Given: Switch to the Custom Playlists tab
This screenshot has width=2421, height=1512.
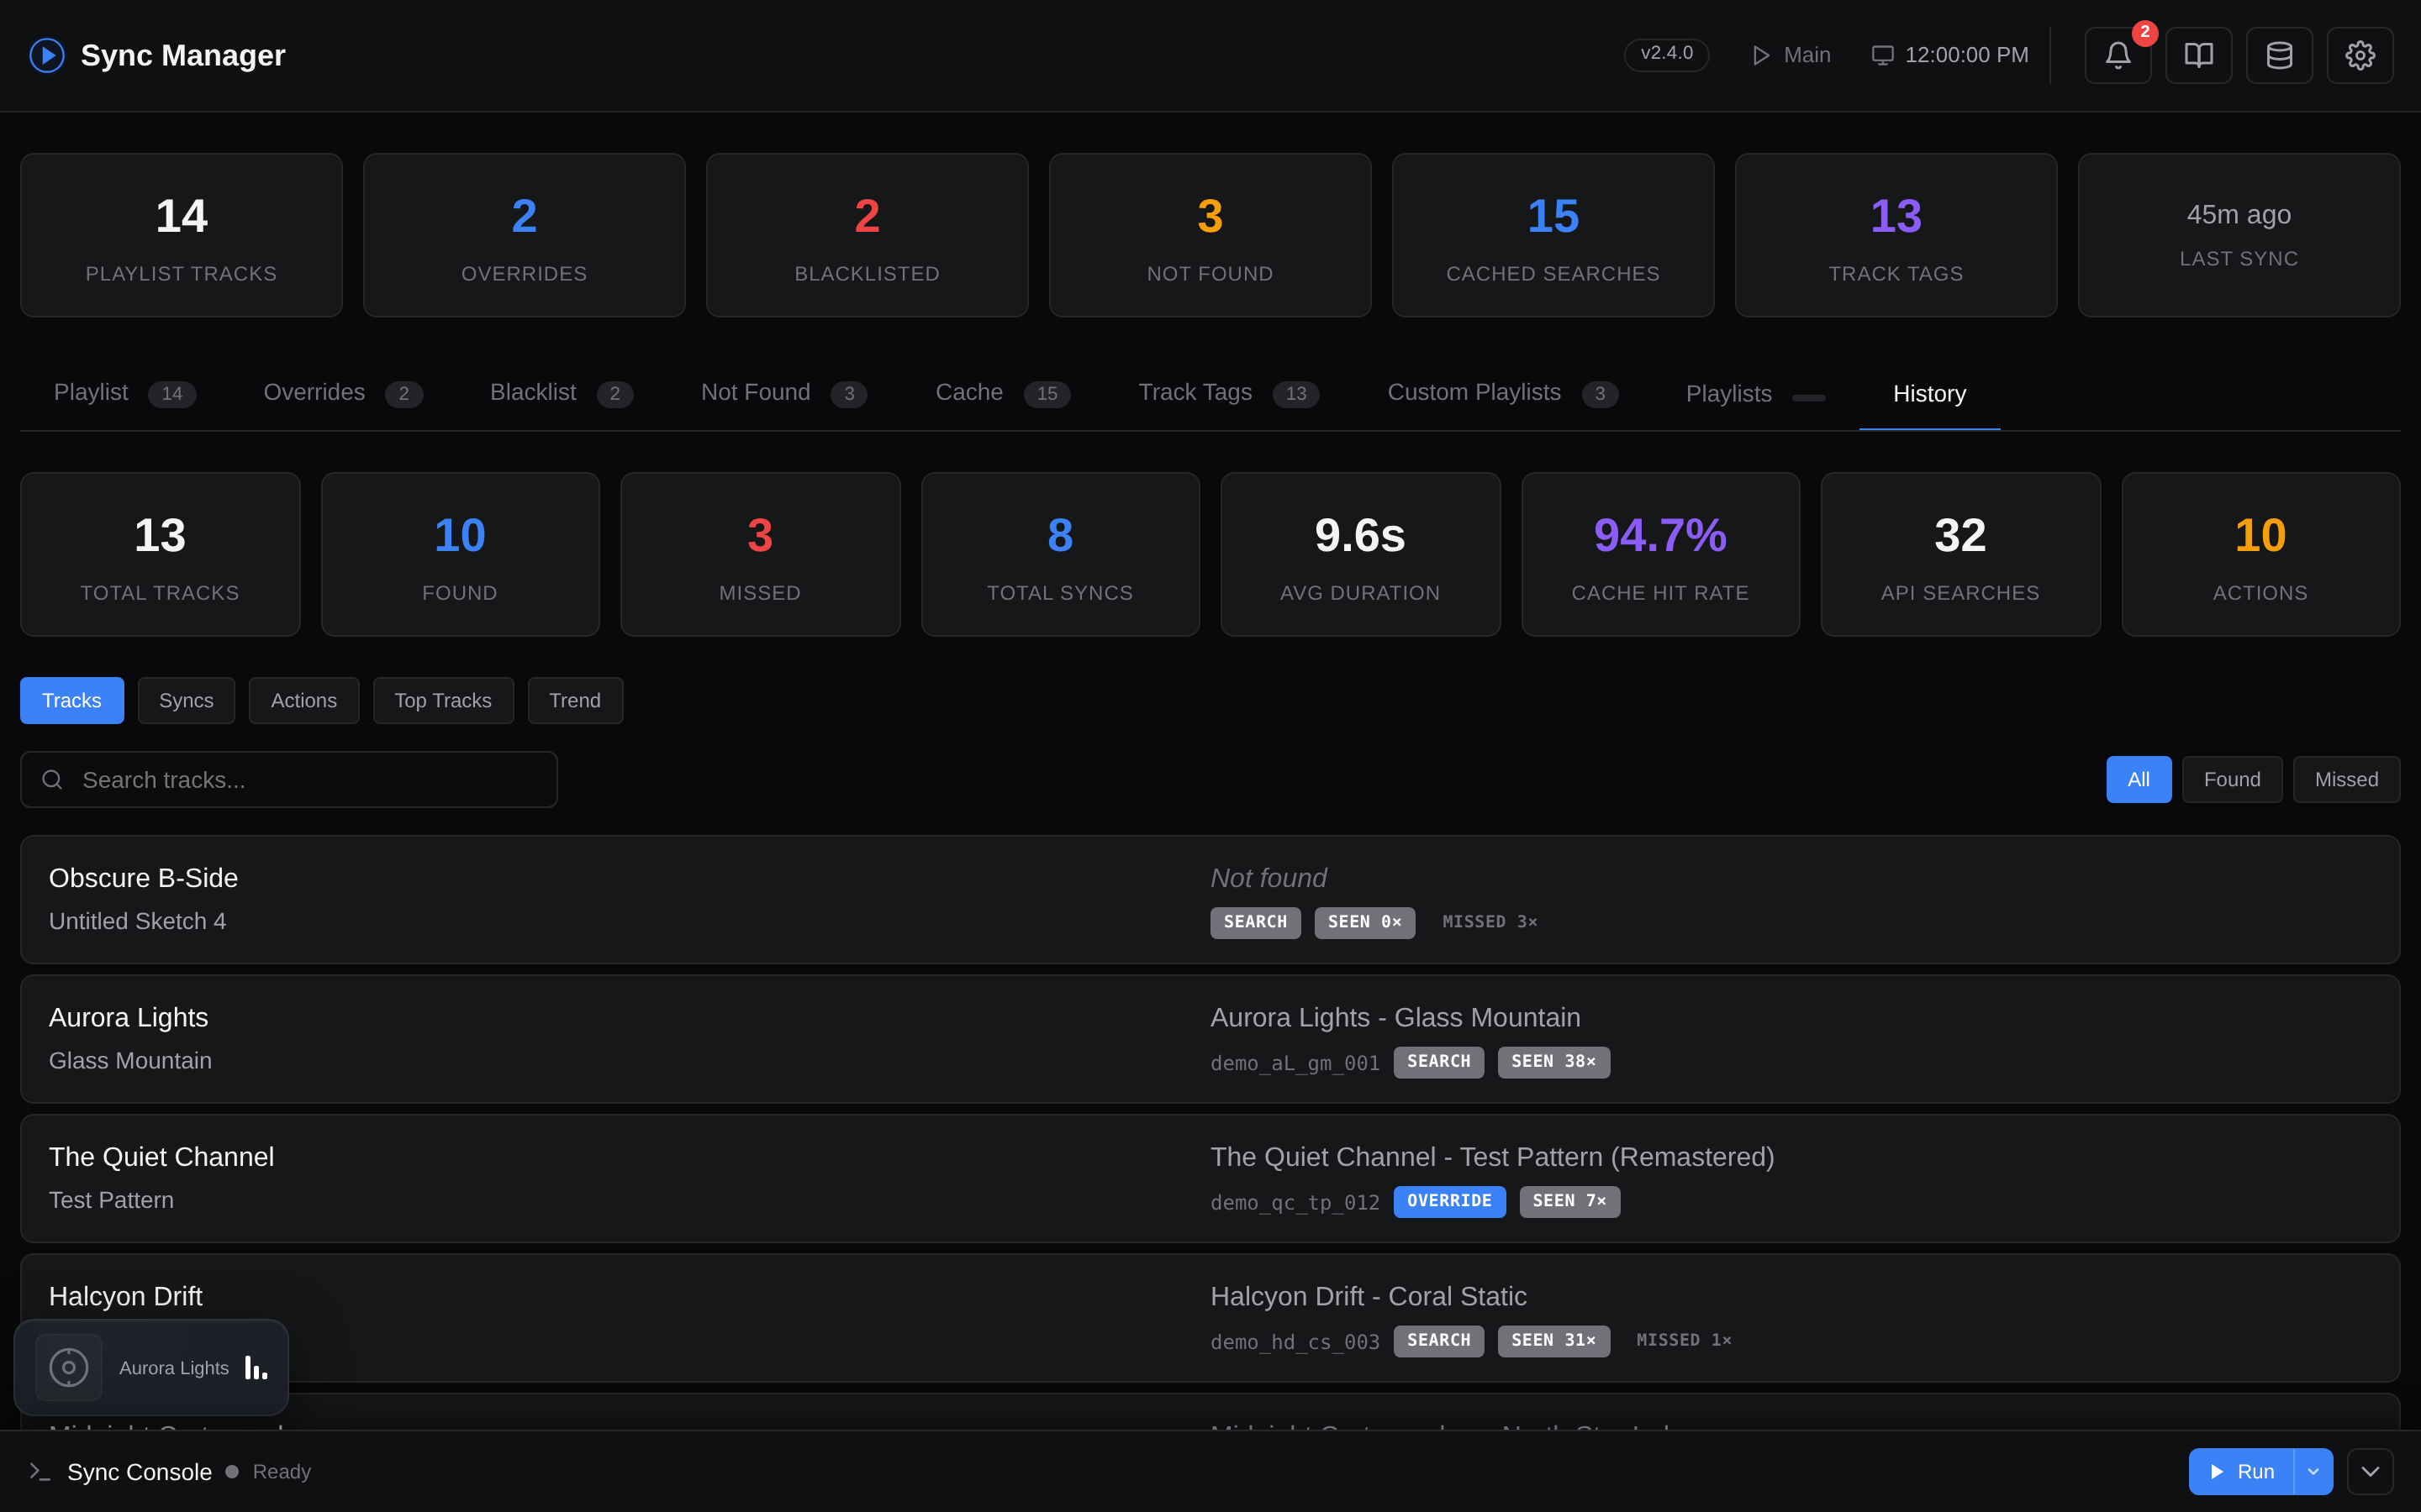Looking at the screenshot, I should (x=1501, y=392).
